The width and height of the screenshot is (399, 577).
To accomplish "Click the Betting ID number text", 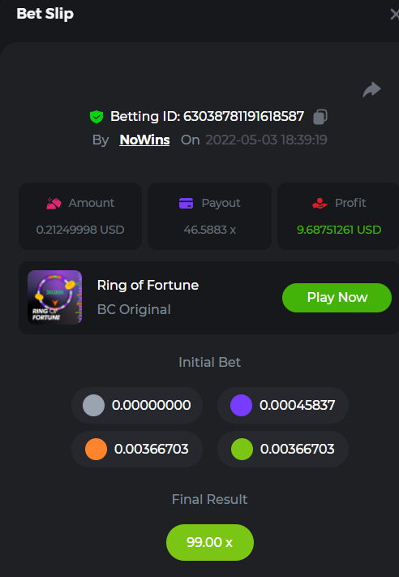I will pos(243,116).
